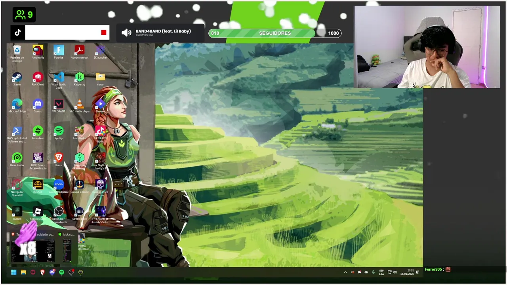
Task: Click the viewer count icon showing 9
Action: (21, 15)
